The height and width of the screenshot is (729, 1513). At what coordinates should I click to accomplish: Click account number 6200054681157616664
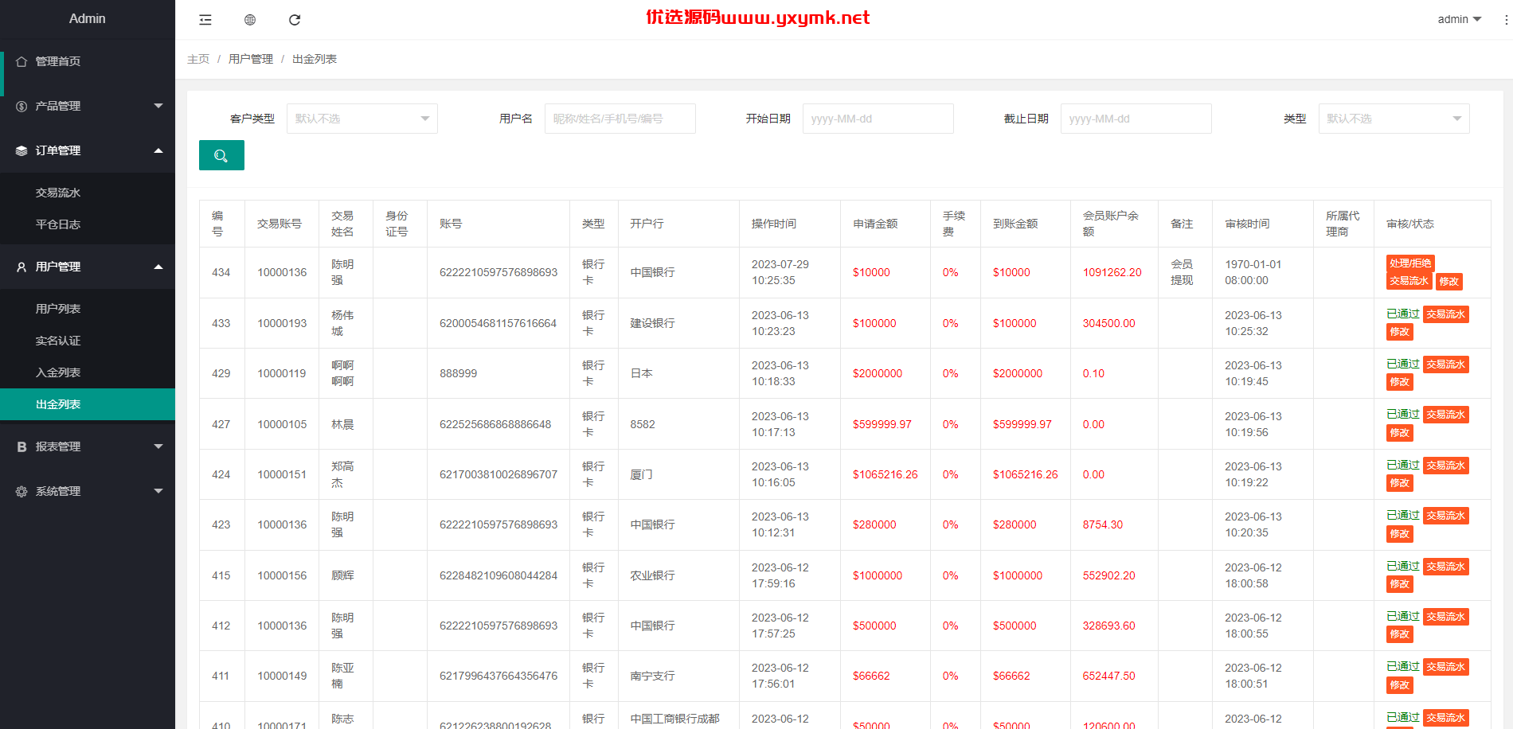coord(498,323)
